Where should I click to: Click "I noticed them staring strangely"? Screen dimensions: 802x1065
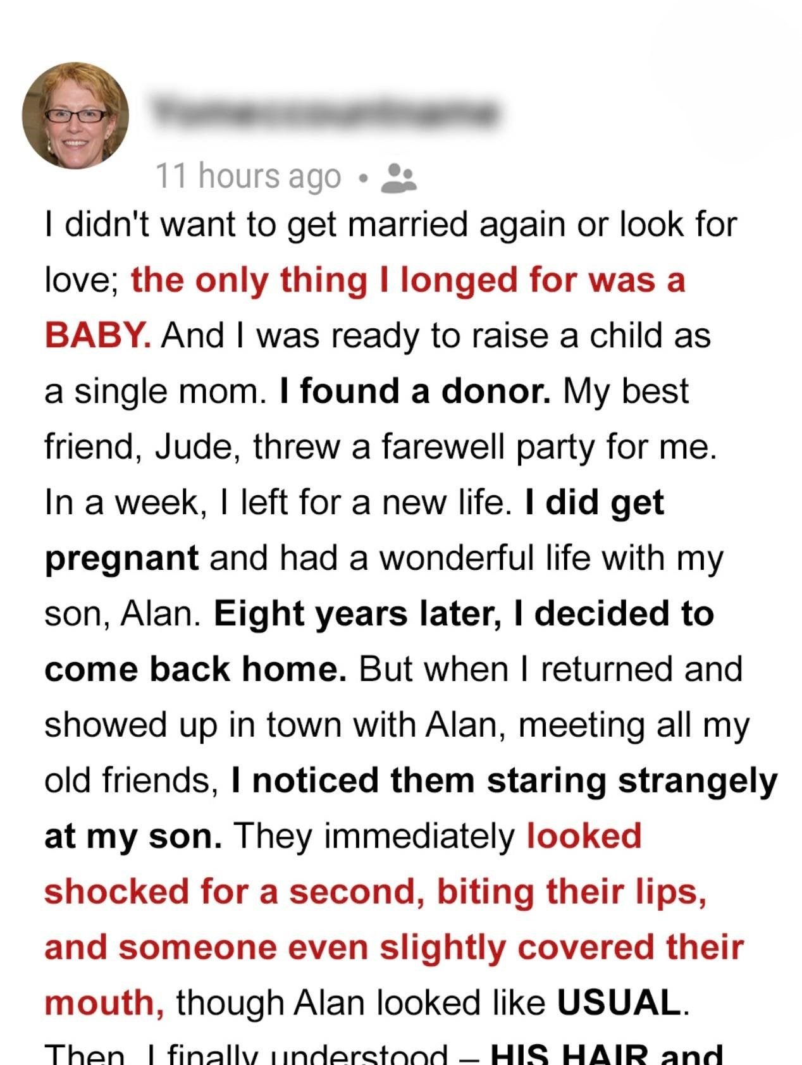pos(504,780)
